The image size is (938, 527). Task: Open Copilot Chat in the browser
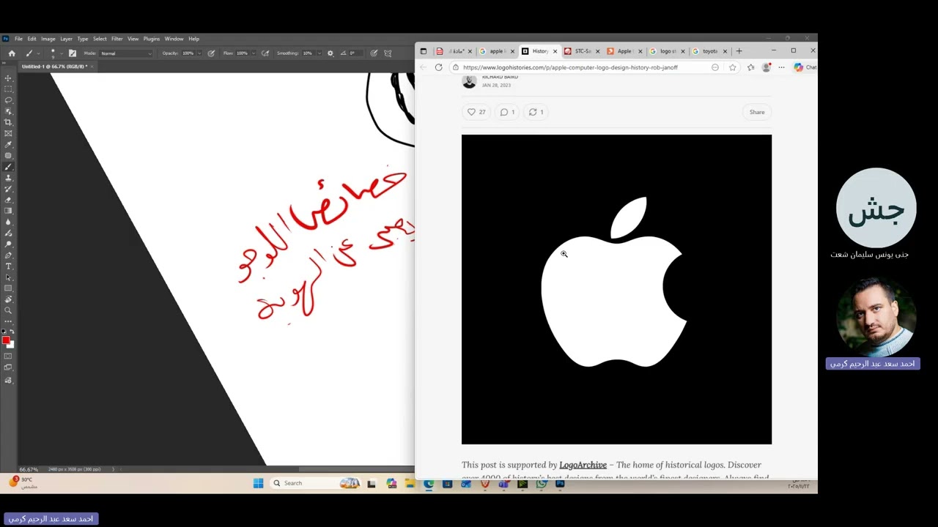tap(805, 67)
